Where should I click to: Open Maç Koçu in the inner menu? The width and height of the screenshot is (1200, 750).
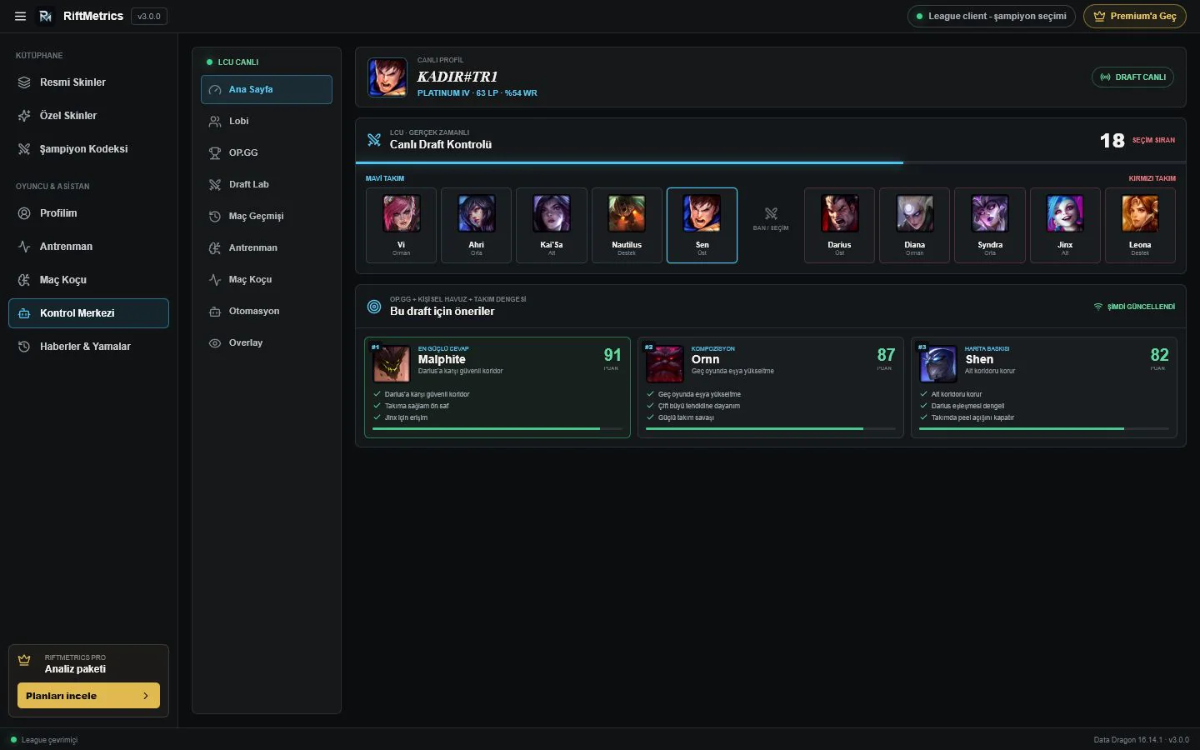267,280
